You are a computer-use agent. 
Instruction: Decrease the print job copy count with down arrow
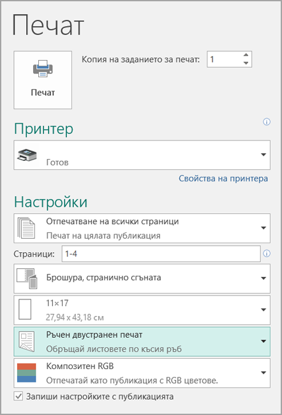(x=246, y=63)
